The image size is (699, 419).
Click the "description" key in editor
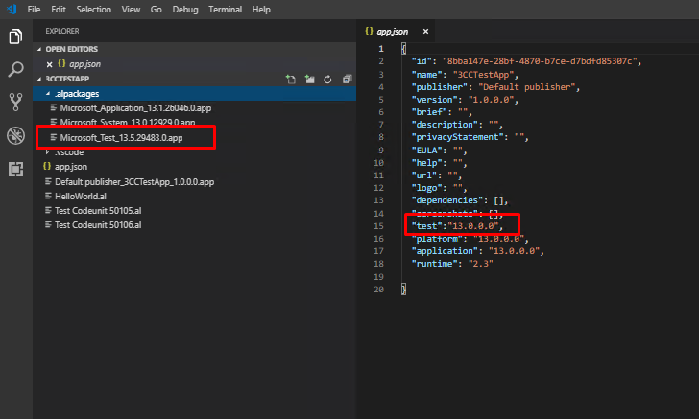click(x=446, y=125)
